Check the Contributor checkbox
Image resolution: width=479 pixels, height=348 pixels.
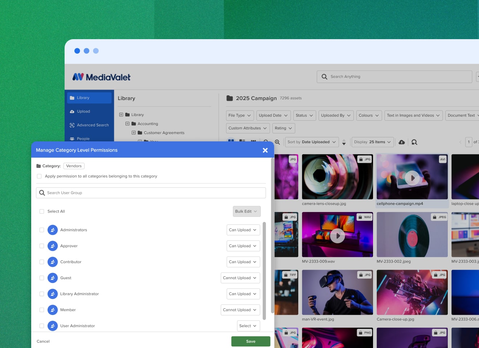click(x=42, y=262)
